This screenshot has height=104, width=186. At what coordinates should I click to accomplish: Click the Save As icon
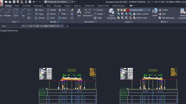pos(18,2)
